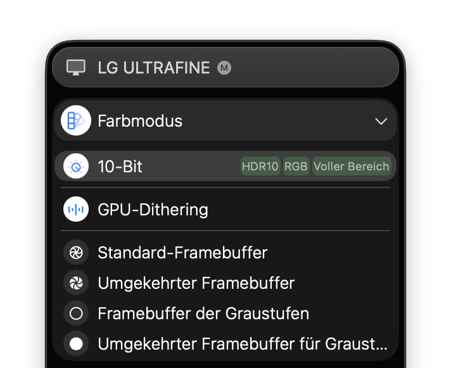Click the RGB color format tag

(x=296, y=167)
